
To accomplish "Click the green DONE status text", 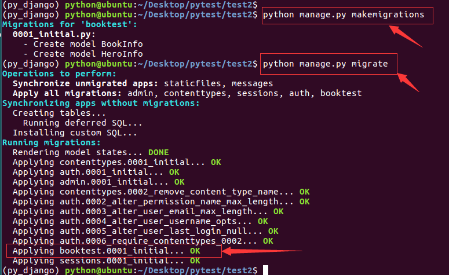I will [158, 152].
